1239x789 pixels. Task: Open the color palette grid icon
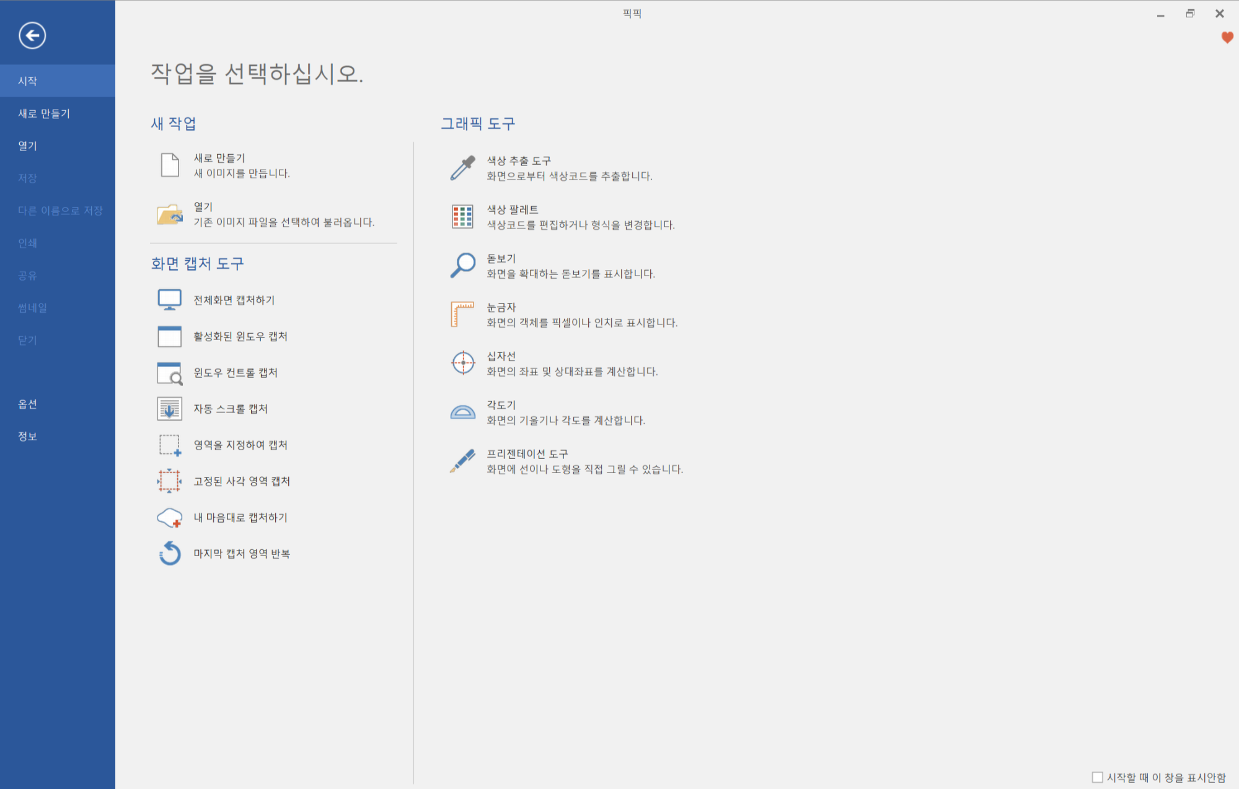(462, 217)
